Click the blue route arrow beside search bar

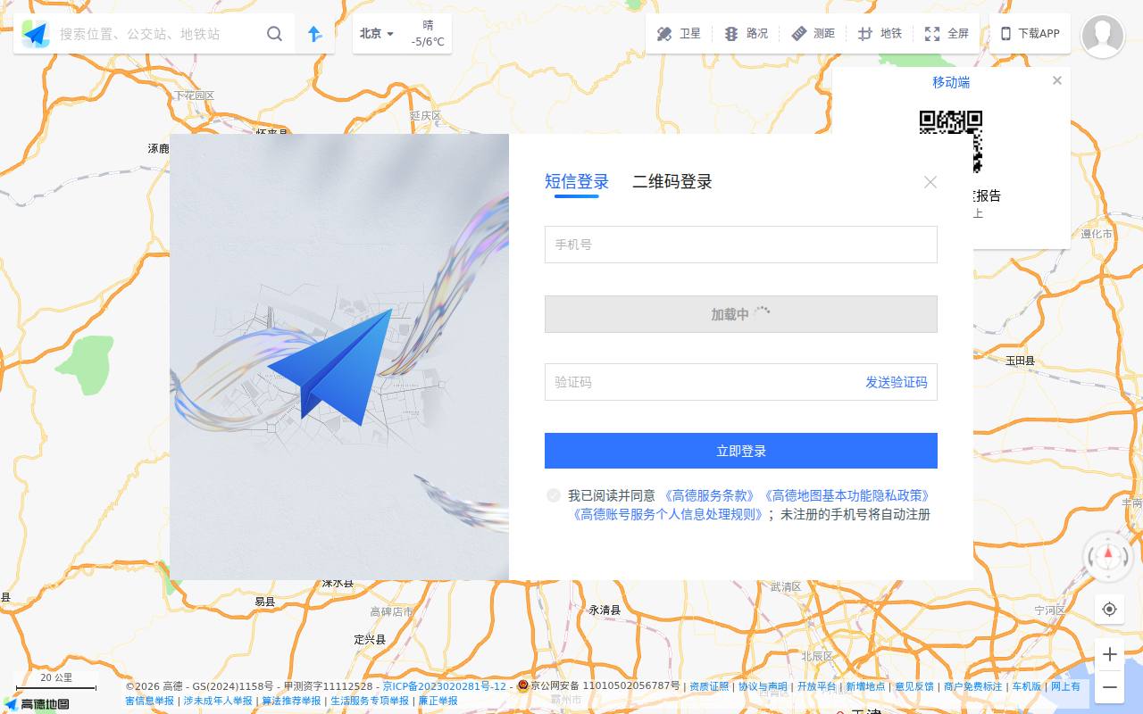click(314, 33)
